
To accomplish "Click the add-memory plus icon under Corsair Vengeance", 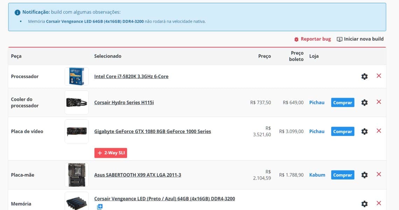I will (x=100, y=207).
